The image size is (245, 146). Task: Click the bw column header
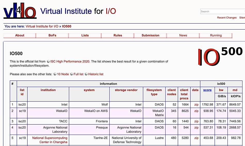[x=221, y=90]
